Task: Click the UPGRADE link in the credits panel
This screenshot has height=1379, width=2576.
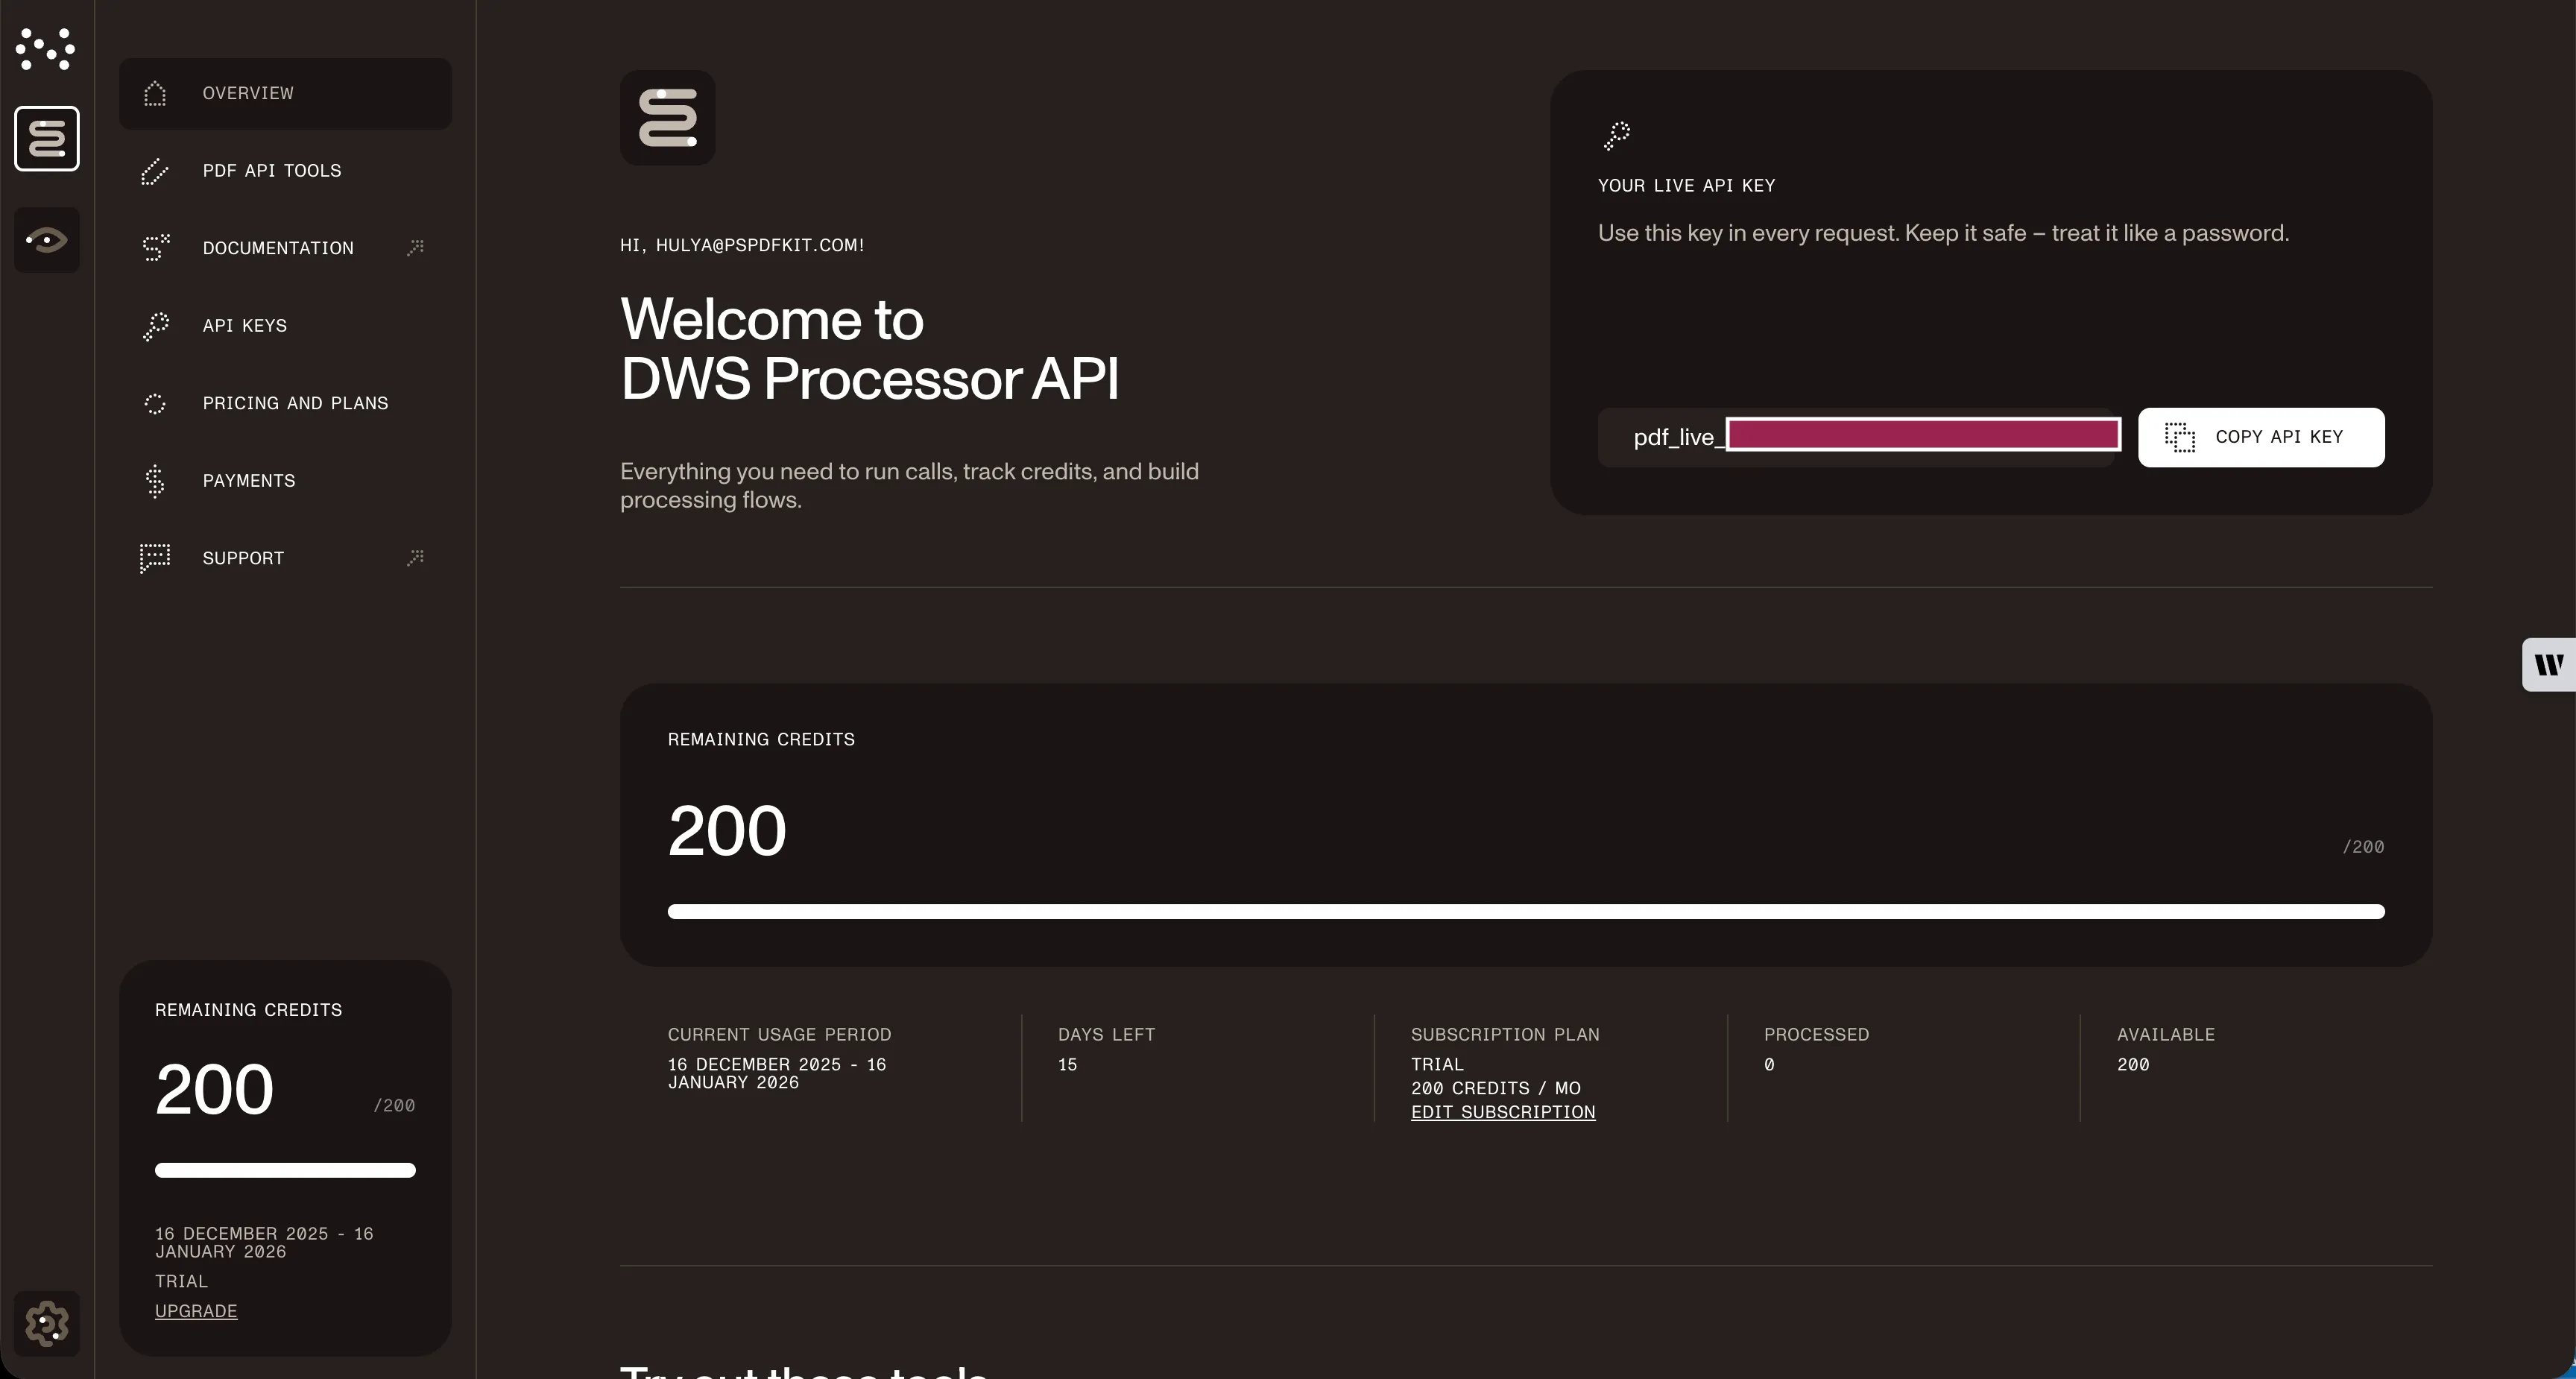Action: [195, 1311]
